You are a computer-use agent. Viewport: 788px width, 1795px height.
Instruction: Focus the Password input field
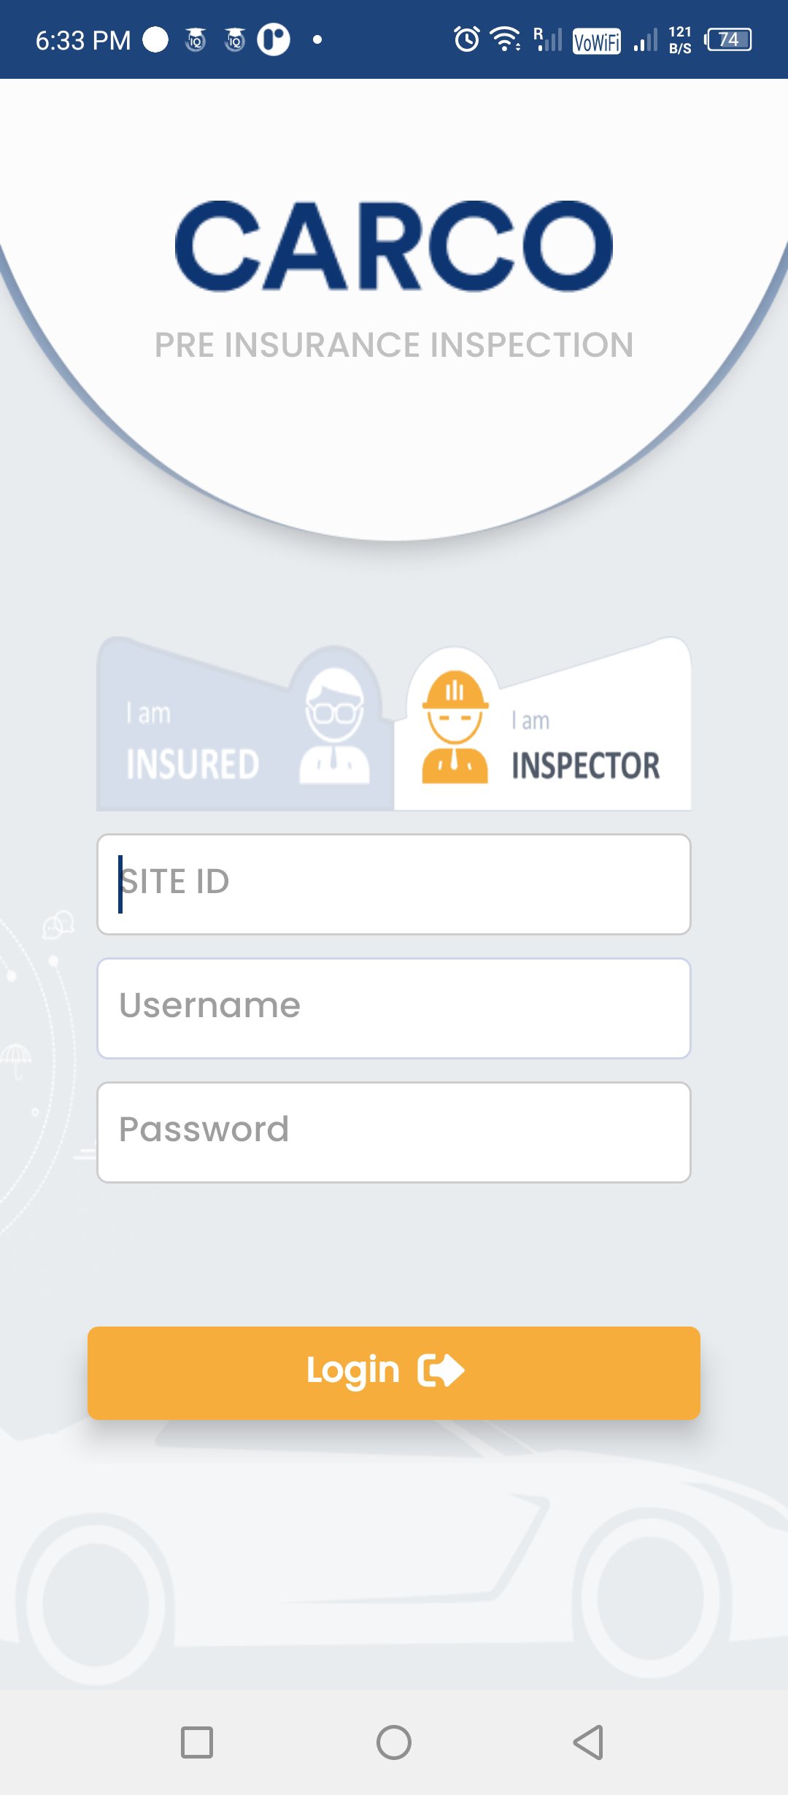click(x=394, y=1132)
